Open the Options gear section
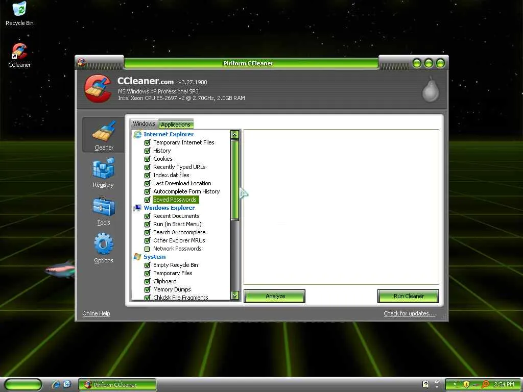The width and height of the screenshot is (523, 392). coord(103,248)
